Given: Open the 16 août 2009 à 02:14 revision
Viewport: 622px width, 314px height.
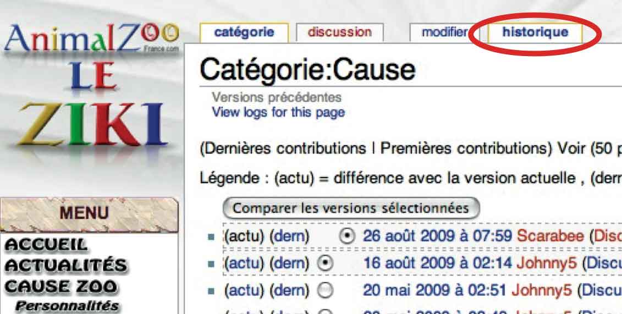Looking at the screenshot, I should pos(438,263).
